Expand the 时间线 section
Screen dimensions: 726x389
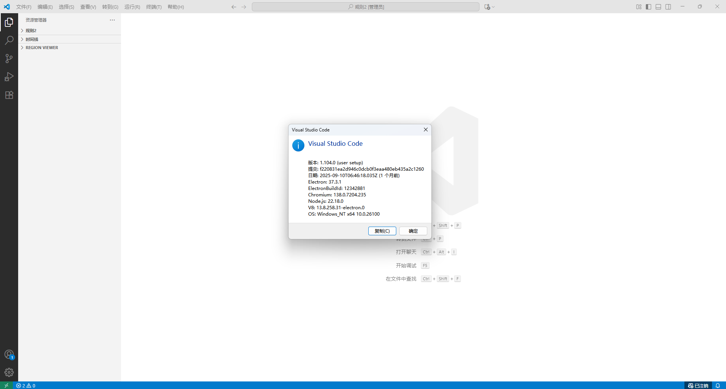point(32,39)
